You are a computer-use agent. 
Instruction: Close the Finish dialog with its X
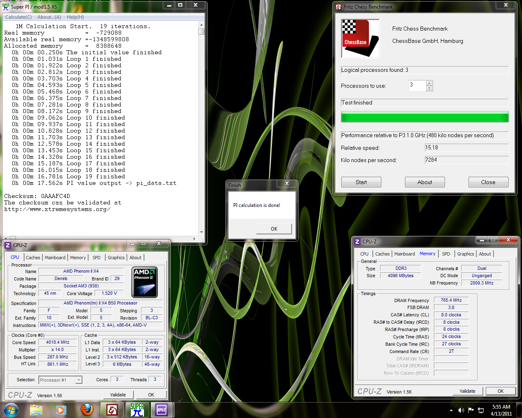coord(287,184)
